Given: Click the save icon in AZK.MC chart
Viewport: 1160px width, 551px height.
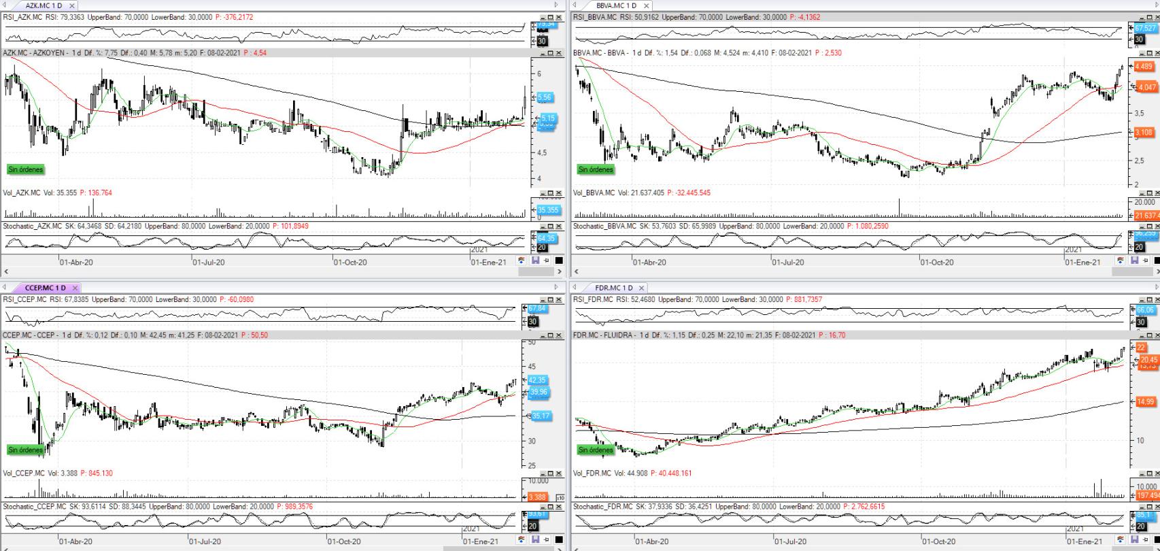Looking at the screenshot, I should [535, 261].
